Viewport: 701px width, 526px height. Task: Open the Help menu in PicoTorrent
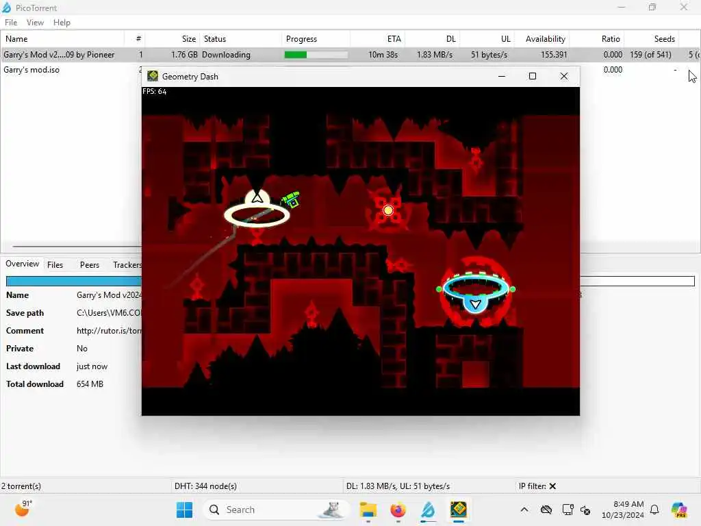(x=62, y=23)
